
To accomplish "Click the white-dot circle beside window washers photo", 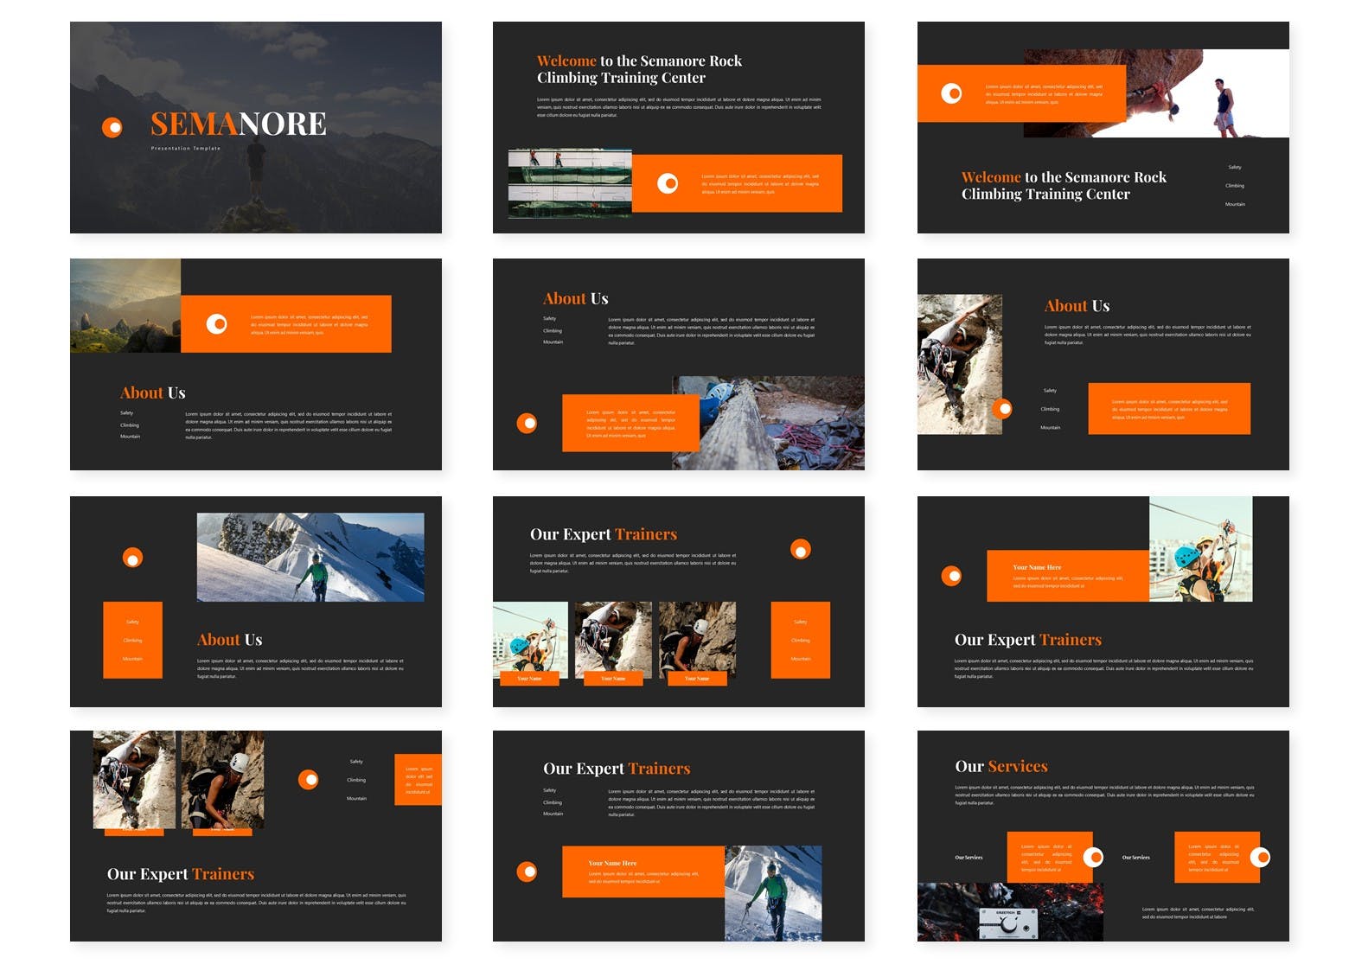I will [x=668, y=183].
